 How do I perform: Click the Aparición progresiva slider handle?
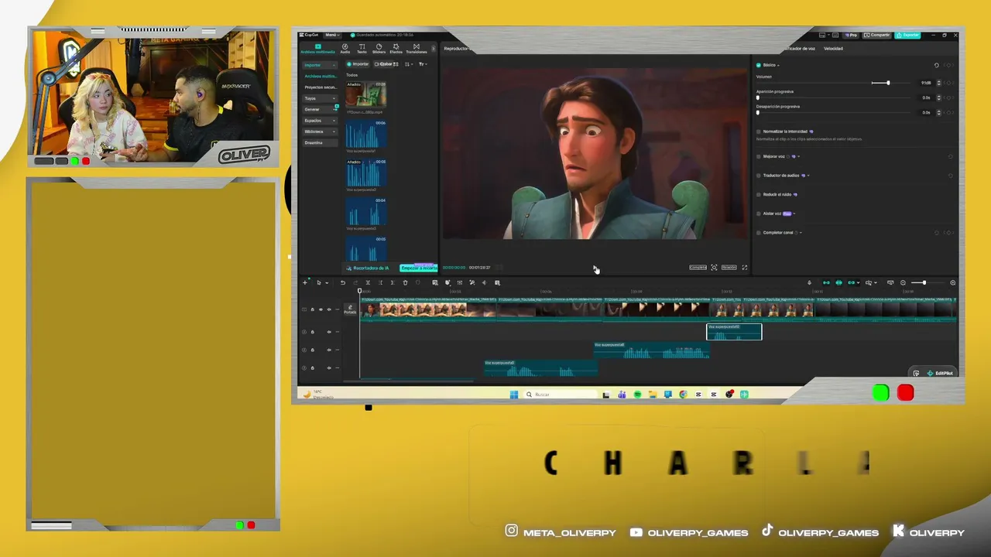point(758,97)
